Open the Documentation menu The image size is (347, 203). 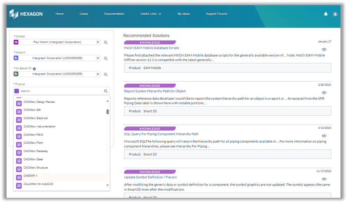(114, 14)
